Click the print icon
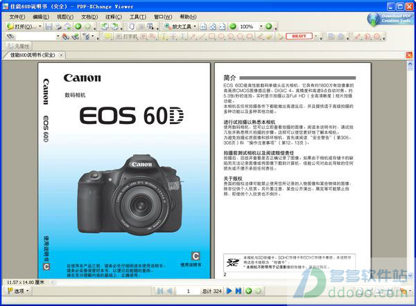Viewport: 416px width, 306px height. tap(58, 26)
